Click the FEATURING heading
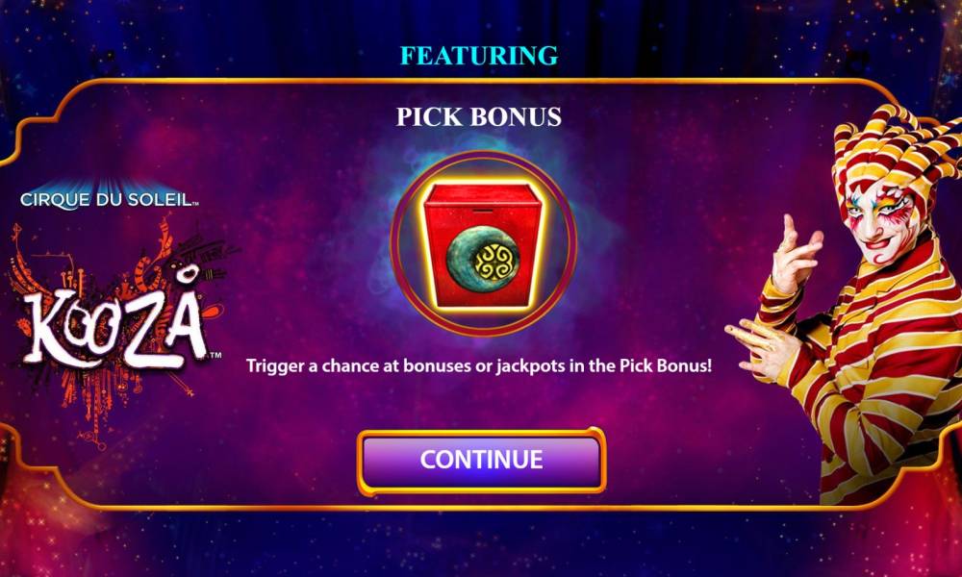This screenshot has height=577, width=962. point(479,56)
